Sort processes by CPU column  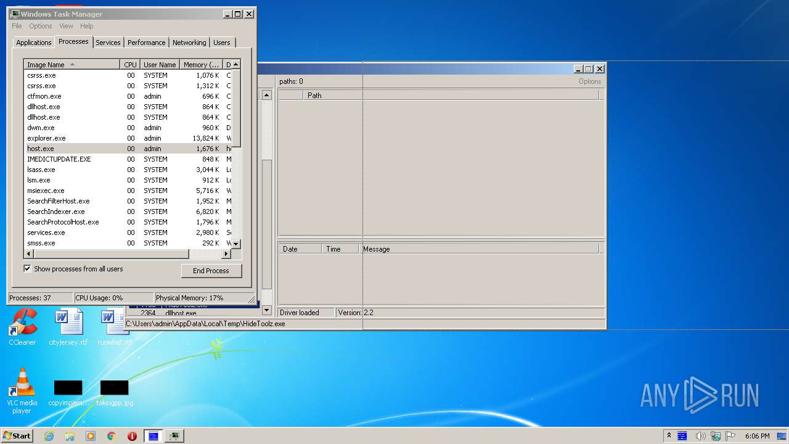pyautogui.click(x=130, y=65)
